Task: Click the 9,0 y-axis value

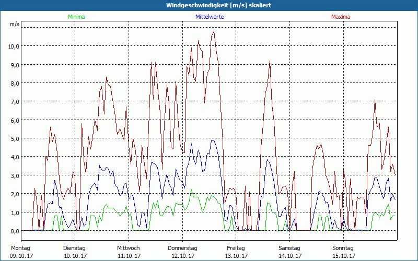Action: (x=15, y=65)
